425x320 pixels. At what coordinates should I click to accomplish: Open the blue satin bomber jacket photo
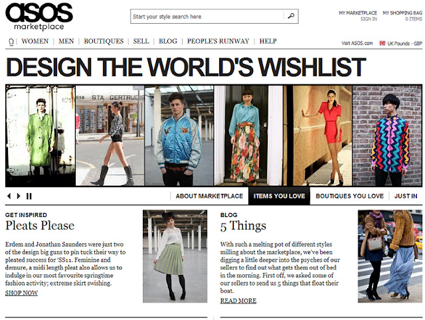[x=179, y=135]
